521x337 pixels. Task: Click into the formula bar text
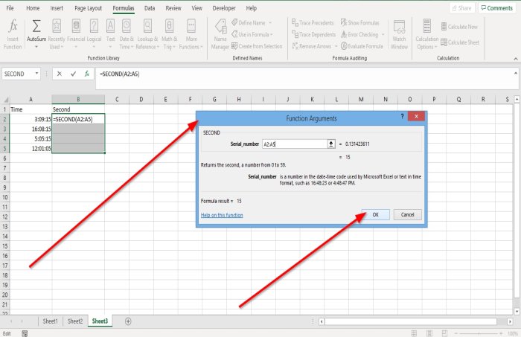(x=120, y=74)
